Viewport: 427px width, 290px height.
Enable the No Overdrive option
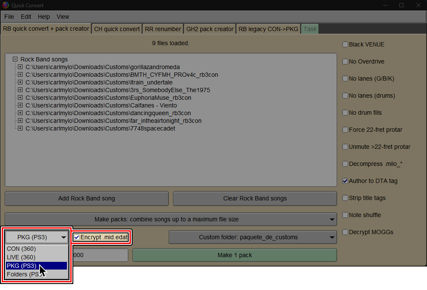(x=345, y=61)
